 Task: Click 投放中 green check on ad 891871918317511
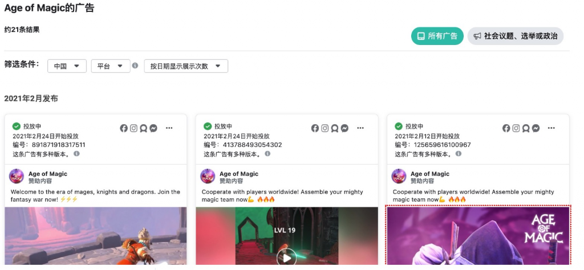click(x=17, y=126)
